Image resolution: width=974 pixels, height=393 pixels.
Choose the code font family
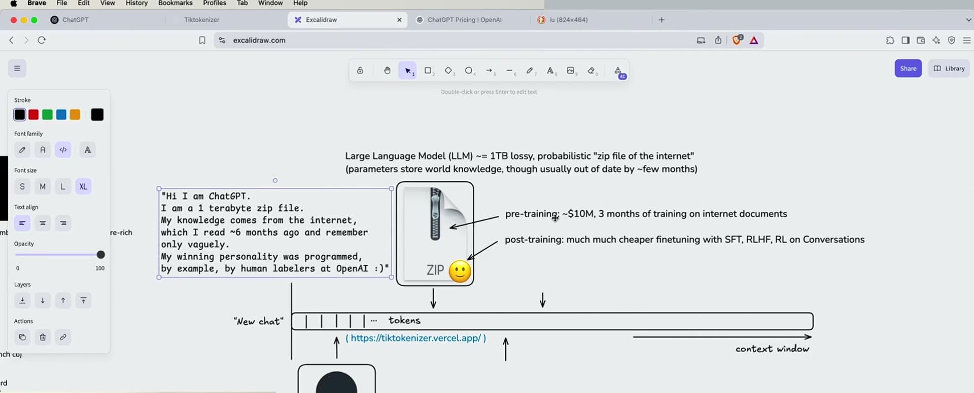[63, 150]
